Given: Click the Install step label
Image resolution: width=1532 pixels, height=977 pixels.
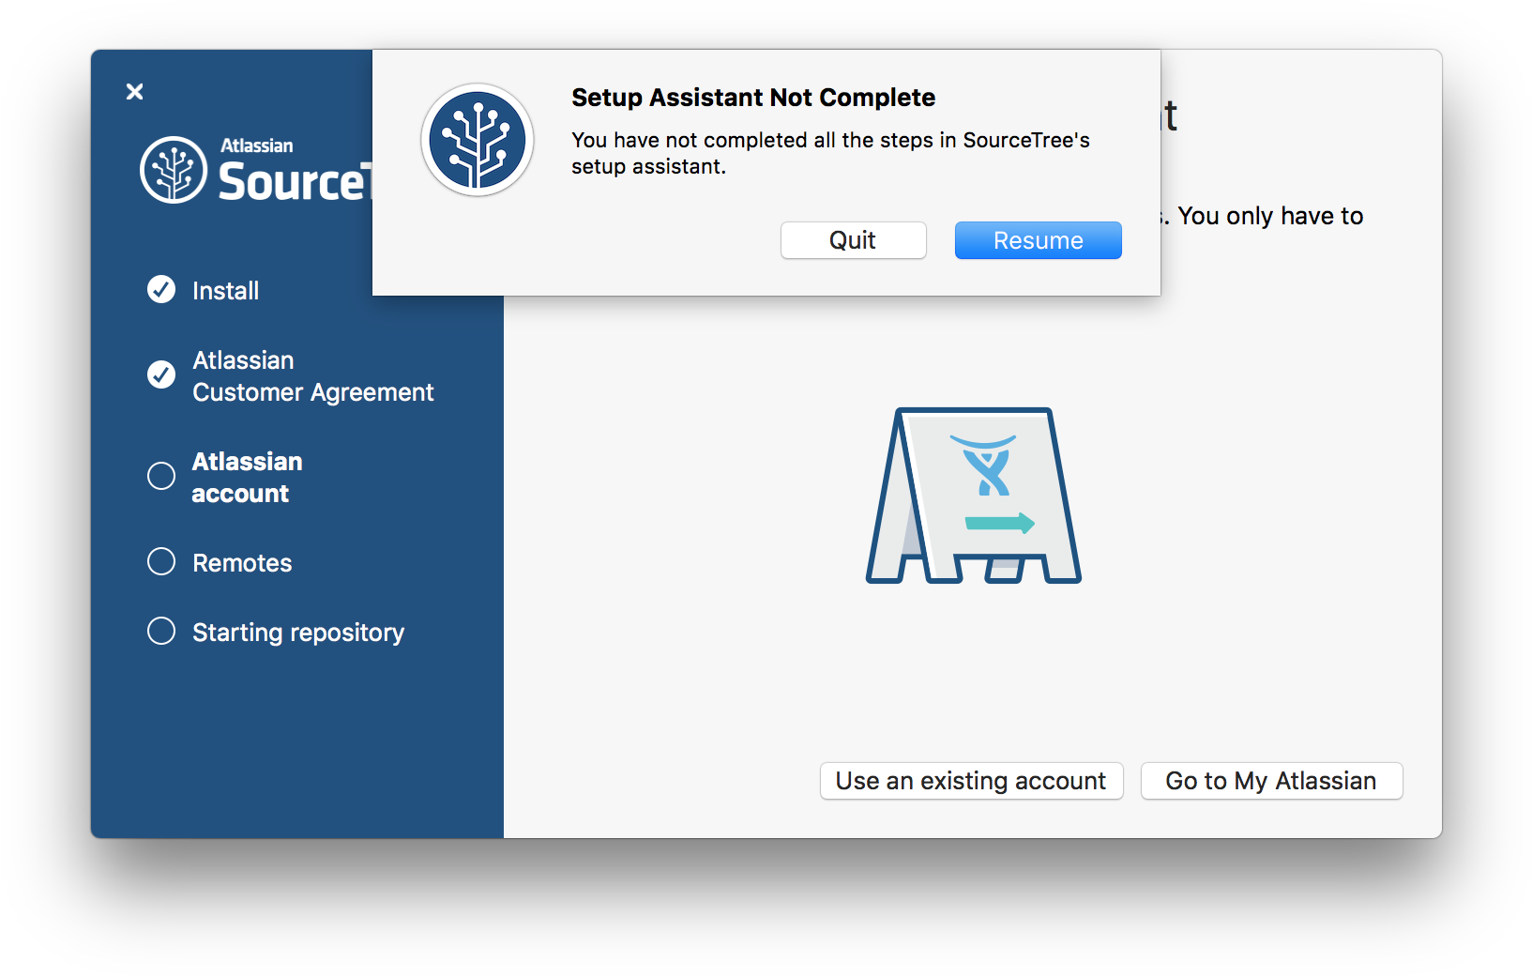Looking at the screenshot, I should tap(225, 291).
